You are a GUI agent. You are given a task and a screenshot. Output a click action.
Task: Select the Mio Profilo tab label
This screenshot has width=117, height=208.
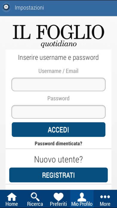click(82, 204)
